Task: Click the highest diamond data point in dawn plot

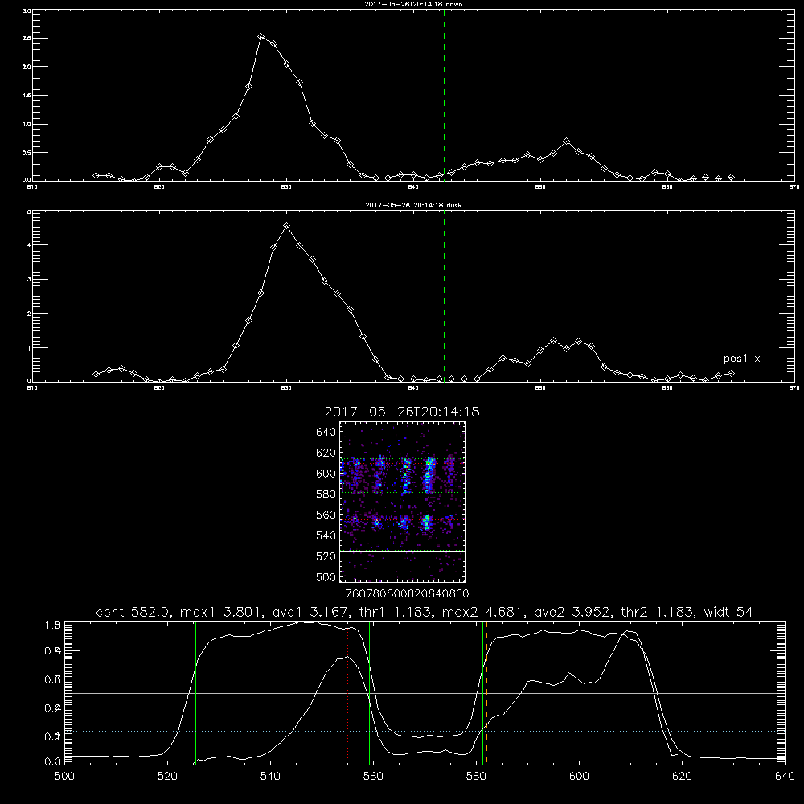Action: pyautogui.click(x=261, y=37)
